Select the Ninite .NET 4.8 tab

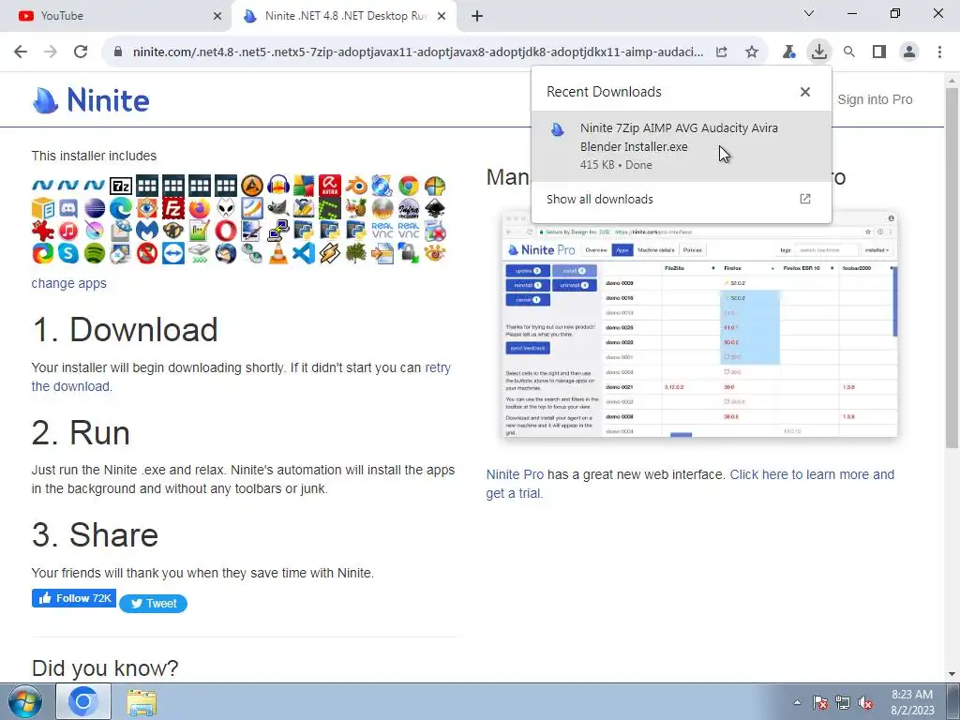click(x=344, y=16)
